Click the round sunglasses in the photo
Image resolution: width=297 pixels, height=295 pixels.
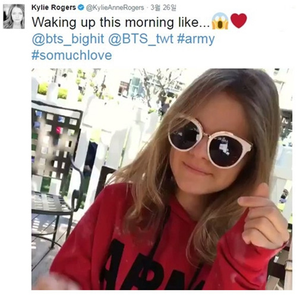tap(210, 141)
